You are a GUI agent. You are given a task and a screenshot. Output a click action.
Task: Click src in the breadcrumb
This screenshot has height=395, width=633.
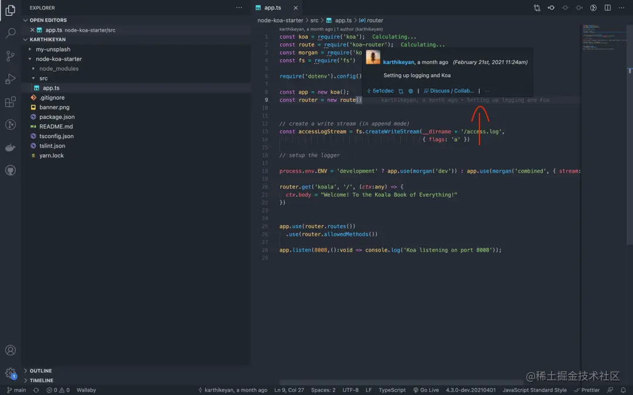pos(314,20)
